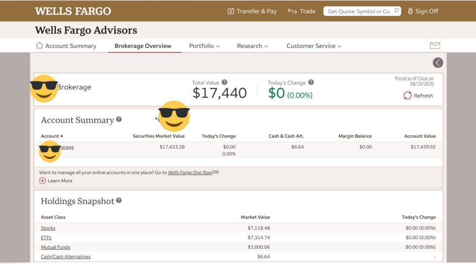This screenshot has width=476, height=264.
Task: Select the Brokerage Overview tab
Action: click(x=143, y=46)
